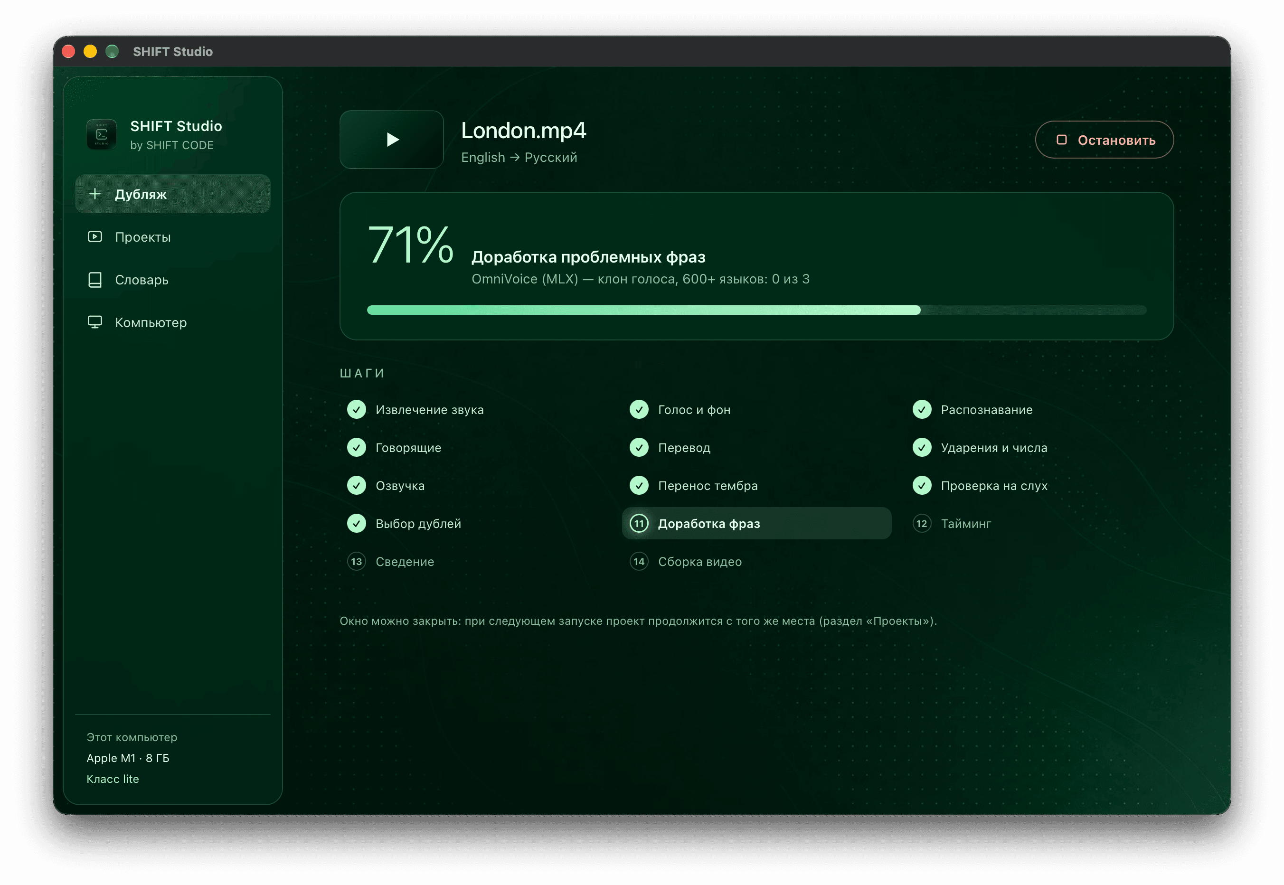Screen dimensions: 1284x885
Task: Click the Сборка видео step label
Action: pos(700,562)
